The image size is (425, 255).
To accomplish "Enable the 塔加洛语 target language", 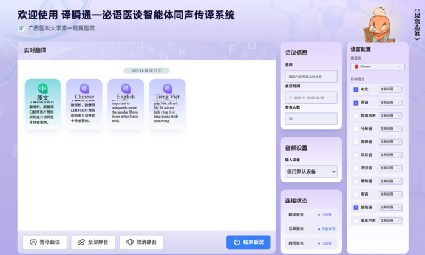I will [356, 116].
